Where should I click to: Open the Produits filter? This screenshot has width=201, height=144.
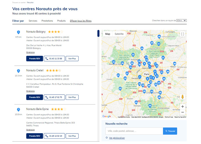[61, 21]
